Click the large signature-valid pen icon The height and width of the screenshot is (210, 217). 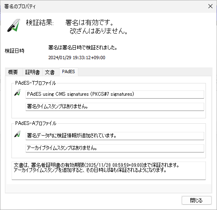coord(14,25)
